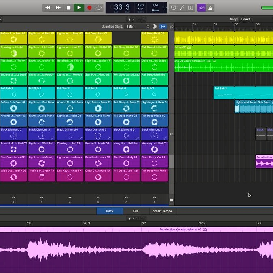The width and height of the screenshot is (273, 273).
Task: Trigger scene 6 with its arrow
Action: pos(126,198)
